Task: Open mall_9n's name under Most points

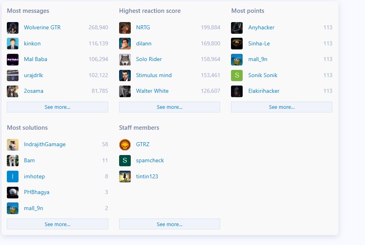Action: (x=258, y=59)
